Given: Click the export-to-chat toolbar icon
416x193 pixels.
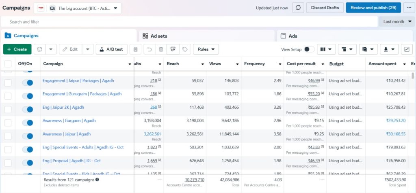Looking at the screenshot, I should click(x=173, y=49).
